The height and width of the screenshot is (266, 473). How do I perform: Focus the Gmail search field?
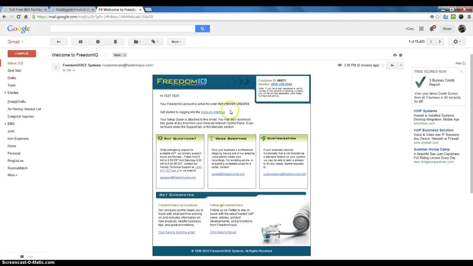coord(120,28)
